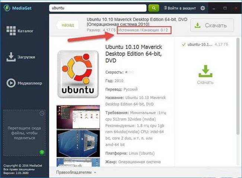Click the green search magnifier button
This screenshot has width=242, height=178.
click(x=153, y=8)
